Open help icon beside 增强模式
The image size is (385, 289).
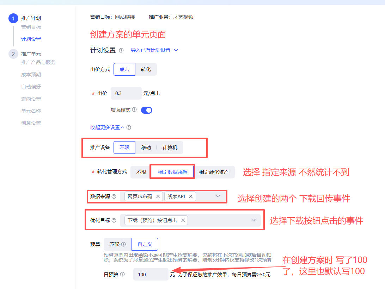coord(134,109)
